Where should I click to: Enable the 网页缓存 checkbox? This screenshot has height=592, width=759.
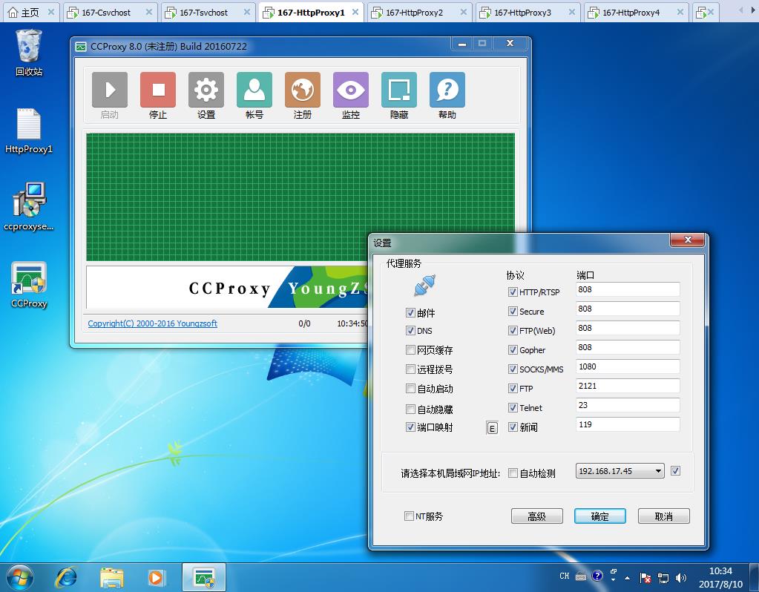[410, 349]
